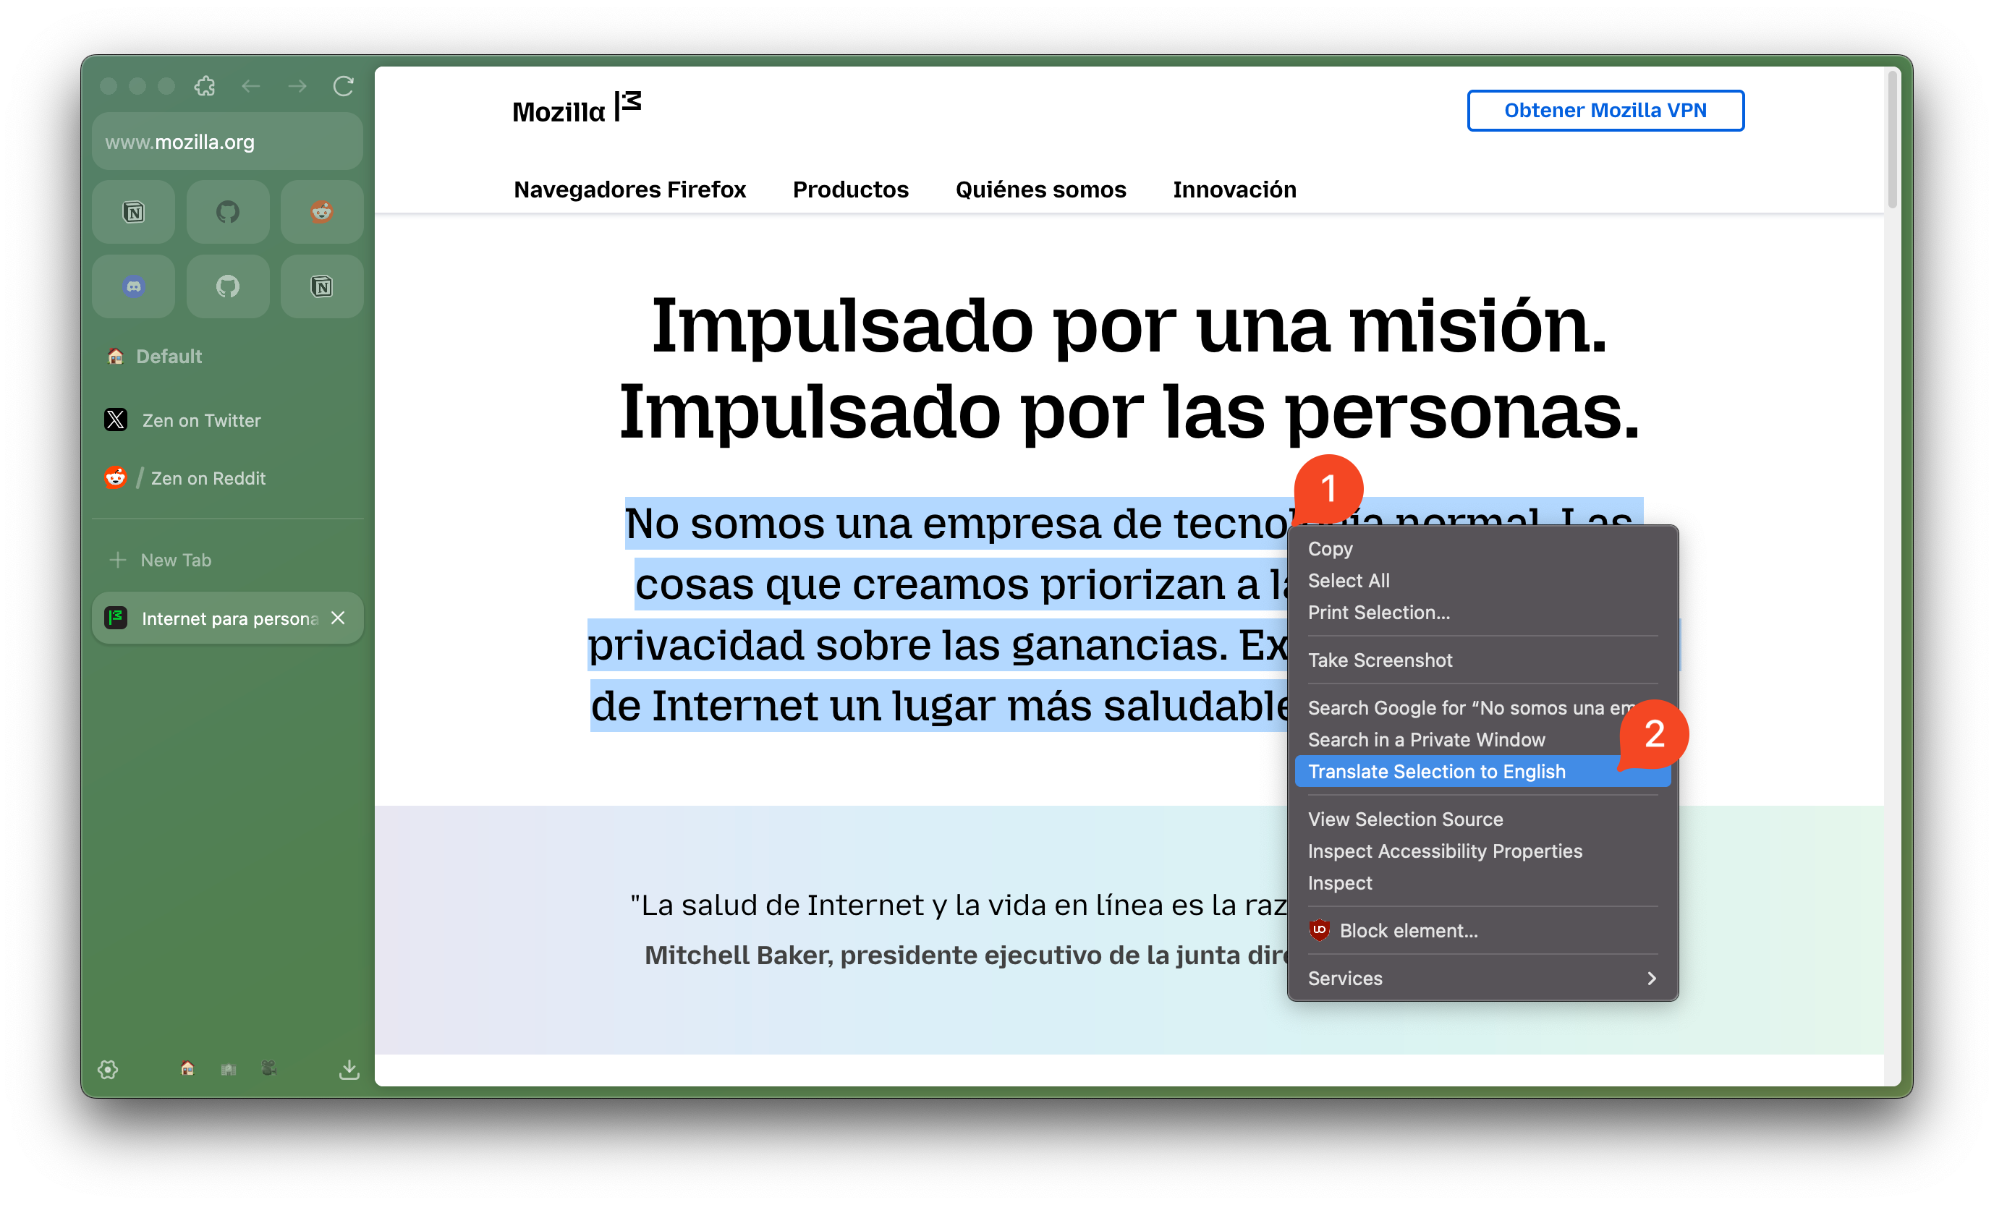The image size is (1994, 1205).
Task: Open Navegadores Firefox navigation menu
Action: pos(629,190)
